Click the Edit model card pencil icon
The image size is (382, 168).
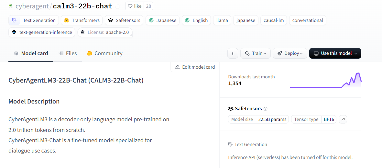click(x=177, y=67)
